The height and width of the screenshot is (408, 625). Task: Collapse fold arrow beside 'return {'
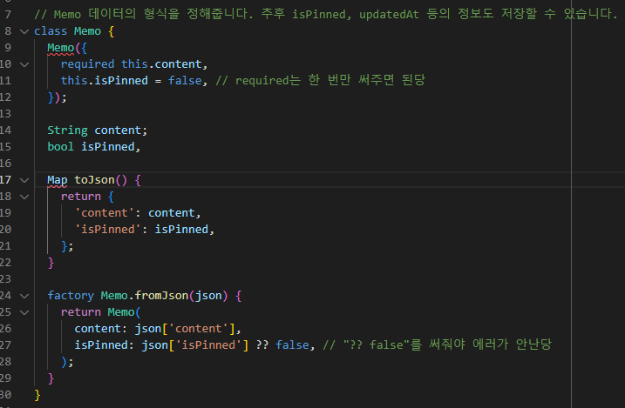(24, 197)
